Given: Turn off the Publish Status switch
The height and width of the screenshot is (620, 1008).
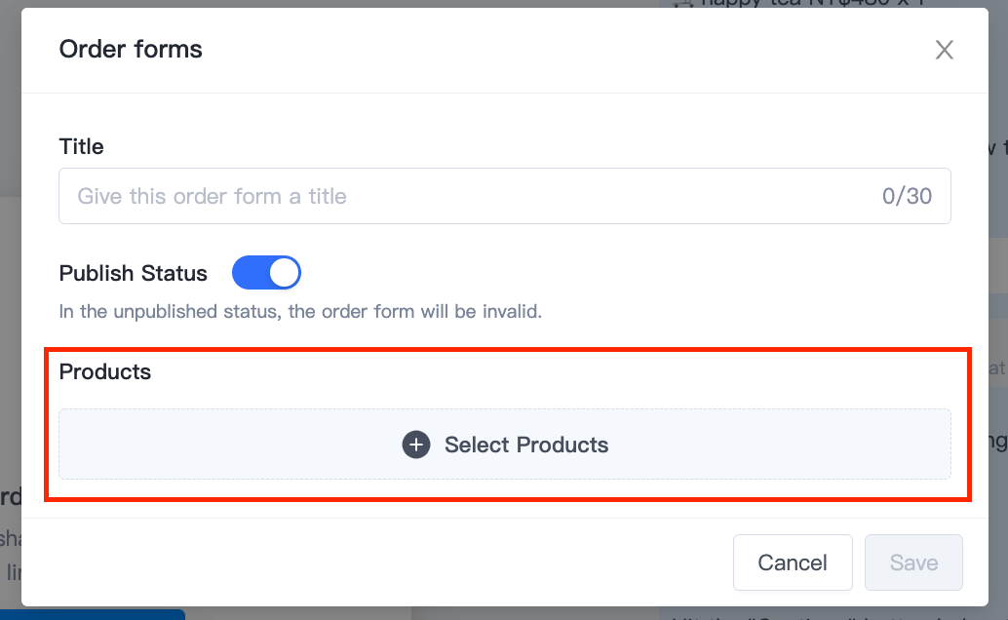Looking at the screenshot, I should pyautogui.click(x=266, y=273).
